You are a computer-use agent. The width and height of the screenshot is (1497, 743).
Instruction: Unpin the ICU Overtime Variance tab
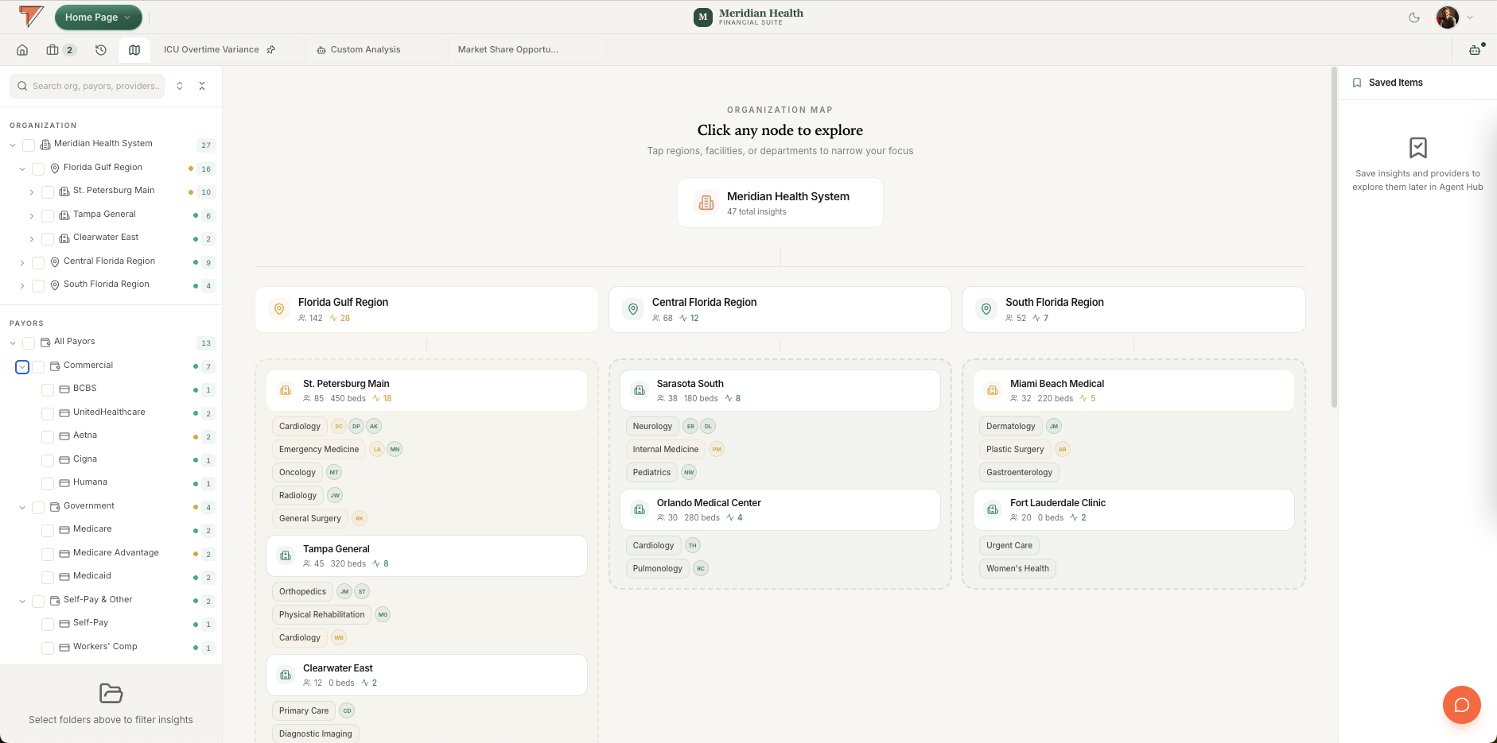271,50
